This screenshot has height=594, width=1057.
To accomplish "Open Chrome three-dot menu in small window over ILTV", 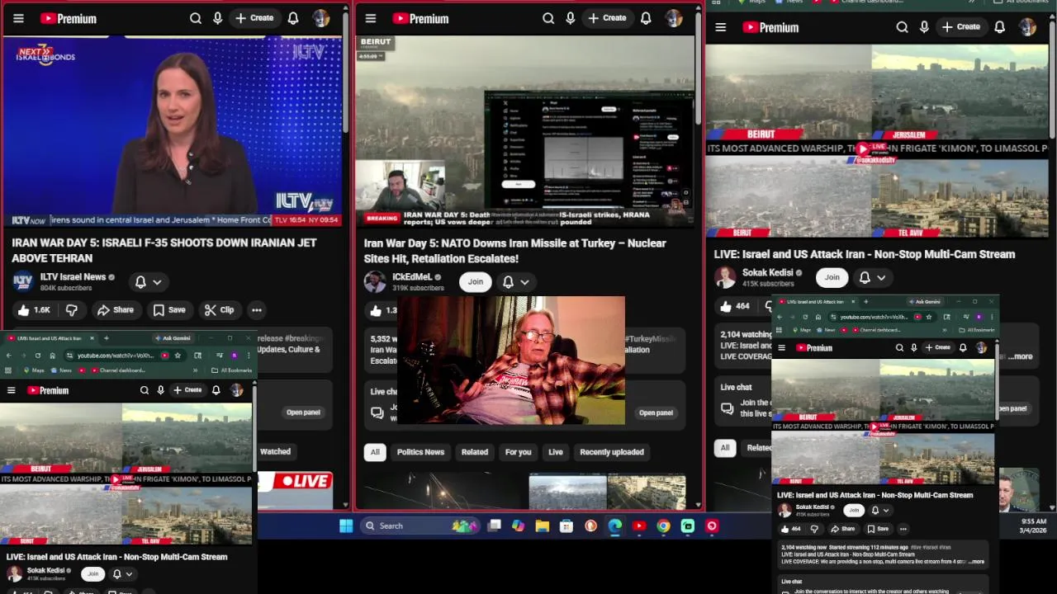I will [x=249, y=356].
